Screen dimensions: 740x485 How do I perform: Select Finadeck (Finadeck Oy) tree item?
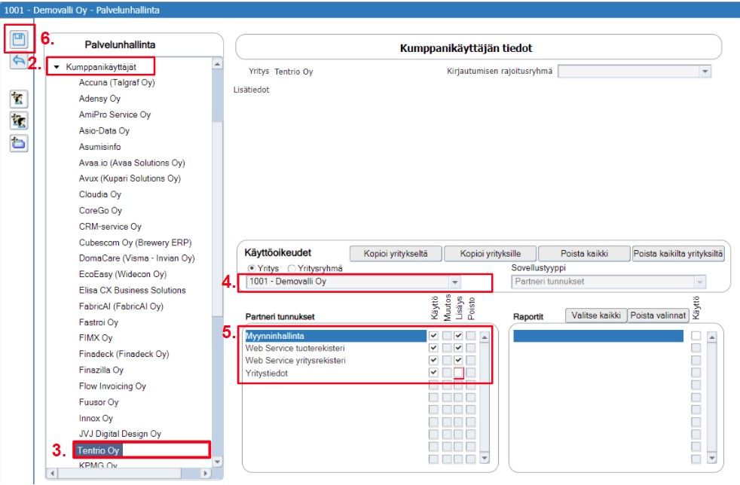tap(124, 354)
